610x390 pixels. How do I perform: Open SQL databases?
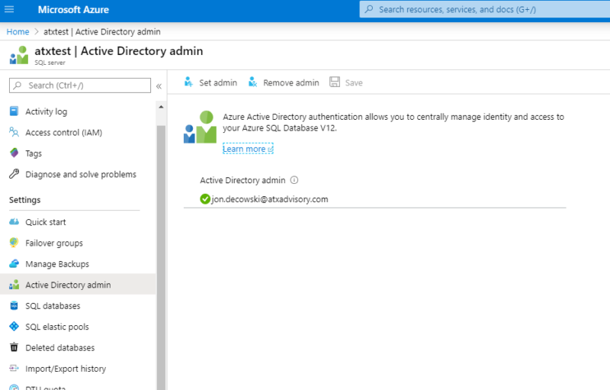[53, 306]
